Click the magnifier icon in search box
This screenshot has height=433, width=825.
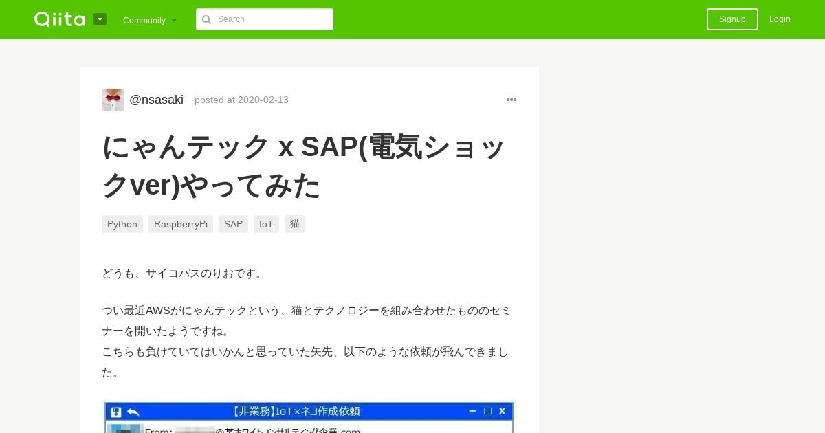[x=206, y=19]
